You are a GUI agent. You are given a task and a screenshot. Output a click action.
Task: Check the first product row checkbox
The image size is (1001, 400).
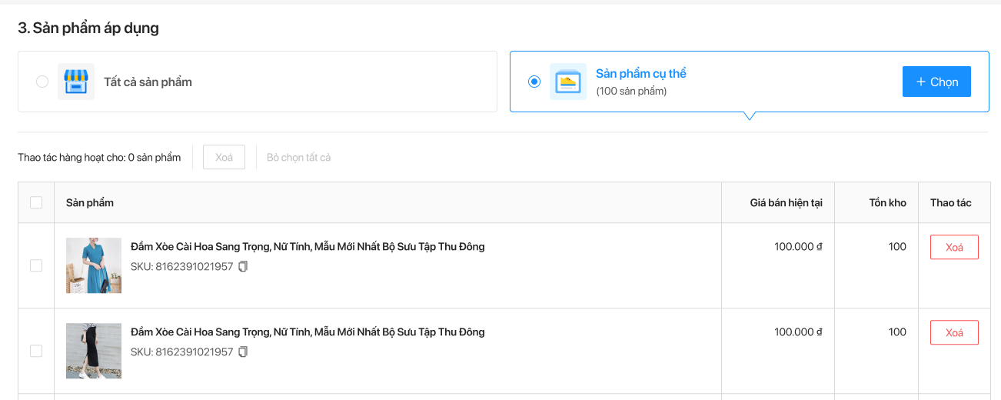36,265
